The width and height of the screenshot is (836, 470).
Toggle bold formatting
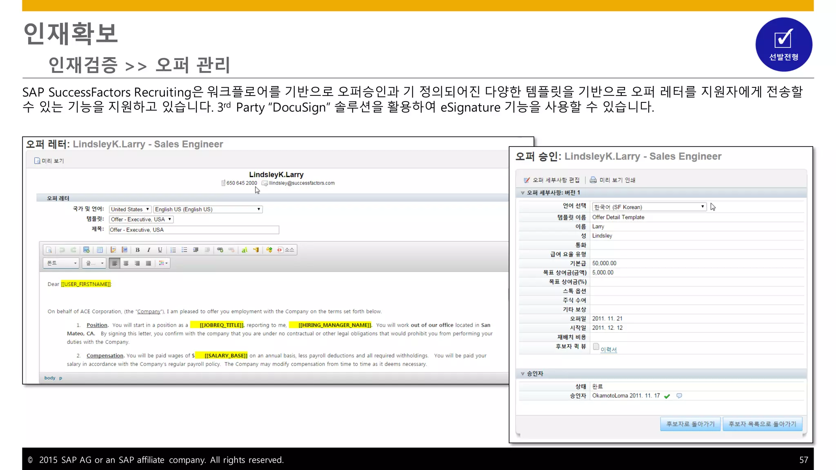(138, 250)
